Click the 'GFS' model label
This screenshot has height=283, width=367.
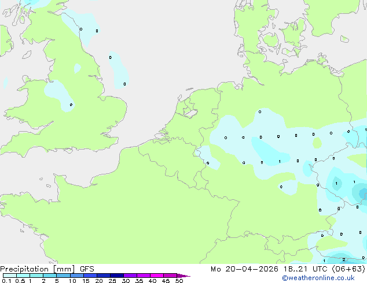[x=87, y=269]
